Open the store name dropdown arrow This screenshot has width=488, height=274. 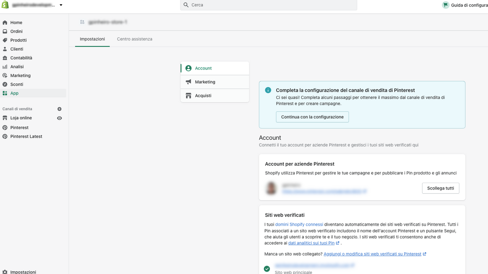(x=61, y=5)
